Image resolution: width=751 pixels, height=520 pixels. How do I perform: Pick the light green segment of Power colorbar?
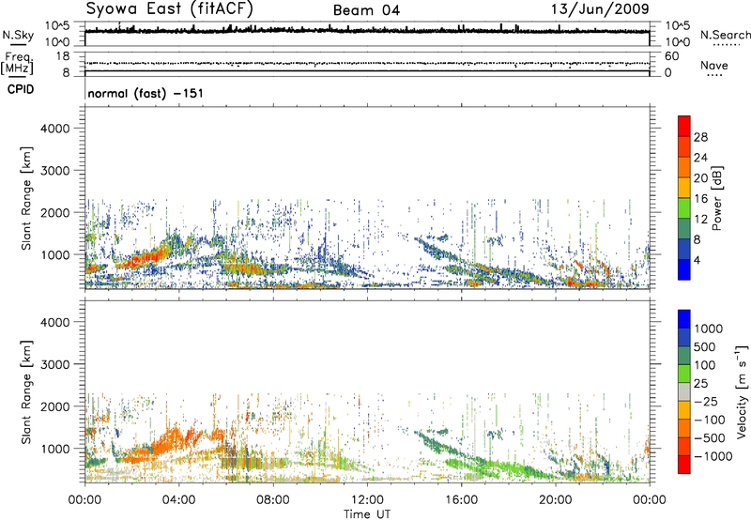684,208
